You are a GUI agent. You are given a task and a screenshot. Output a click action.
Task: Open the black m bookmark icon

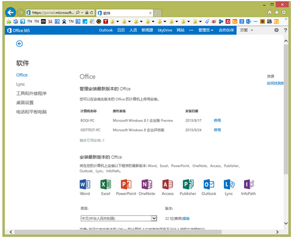pos(44,21)
